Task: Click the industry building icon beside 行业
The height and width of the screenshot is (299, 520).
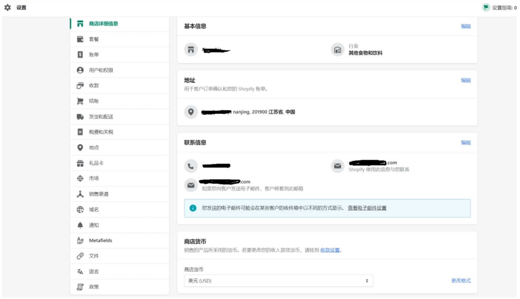Action: click(338, 50)
